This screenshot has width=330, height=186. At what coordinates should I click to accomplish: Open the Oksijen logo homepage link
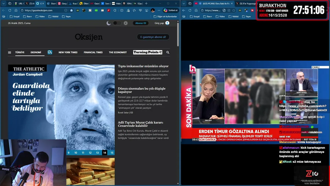click(89, 37)
